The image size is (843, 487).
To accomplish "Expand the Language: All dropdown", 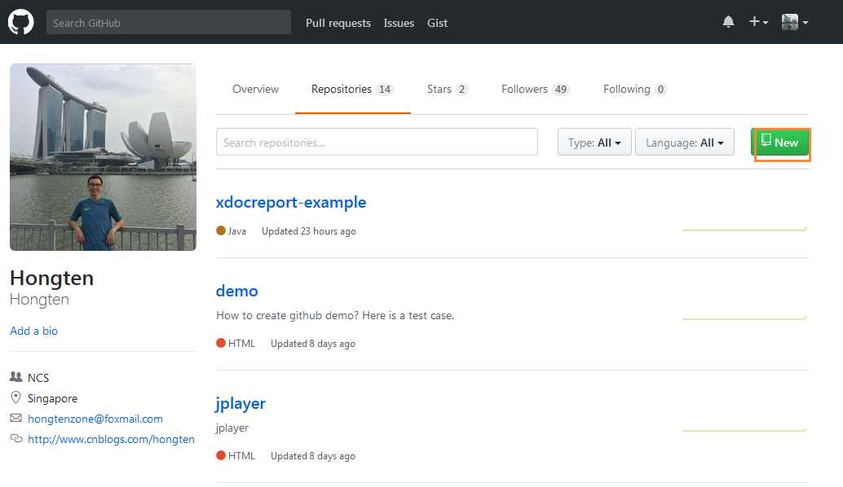I will tap(684, 143).
